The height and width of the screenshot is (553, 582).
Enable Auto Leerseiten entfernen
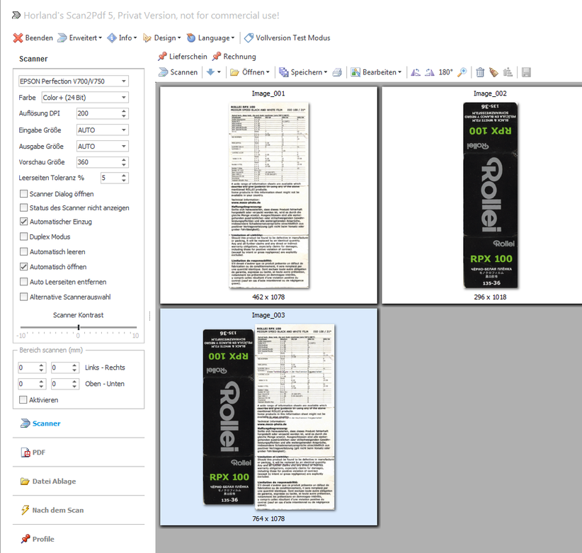click(24, 282)
